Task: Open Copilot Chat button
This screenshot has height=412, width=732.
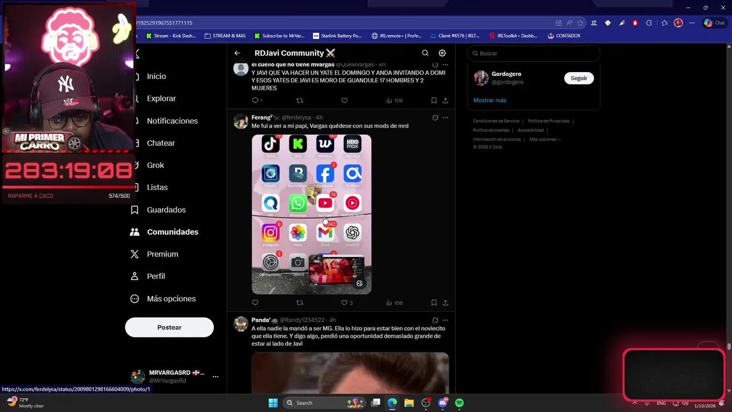Action: click(715, 23)
